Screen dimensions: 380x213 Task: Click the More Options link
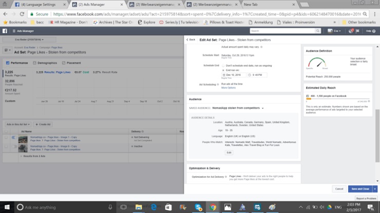point(229,88)
